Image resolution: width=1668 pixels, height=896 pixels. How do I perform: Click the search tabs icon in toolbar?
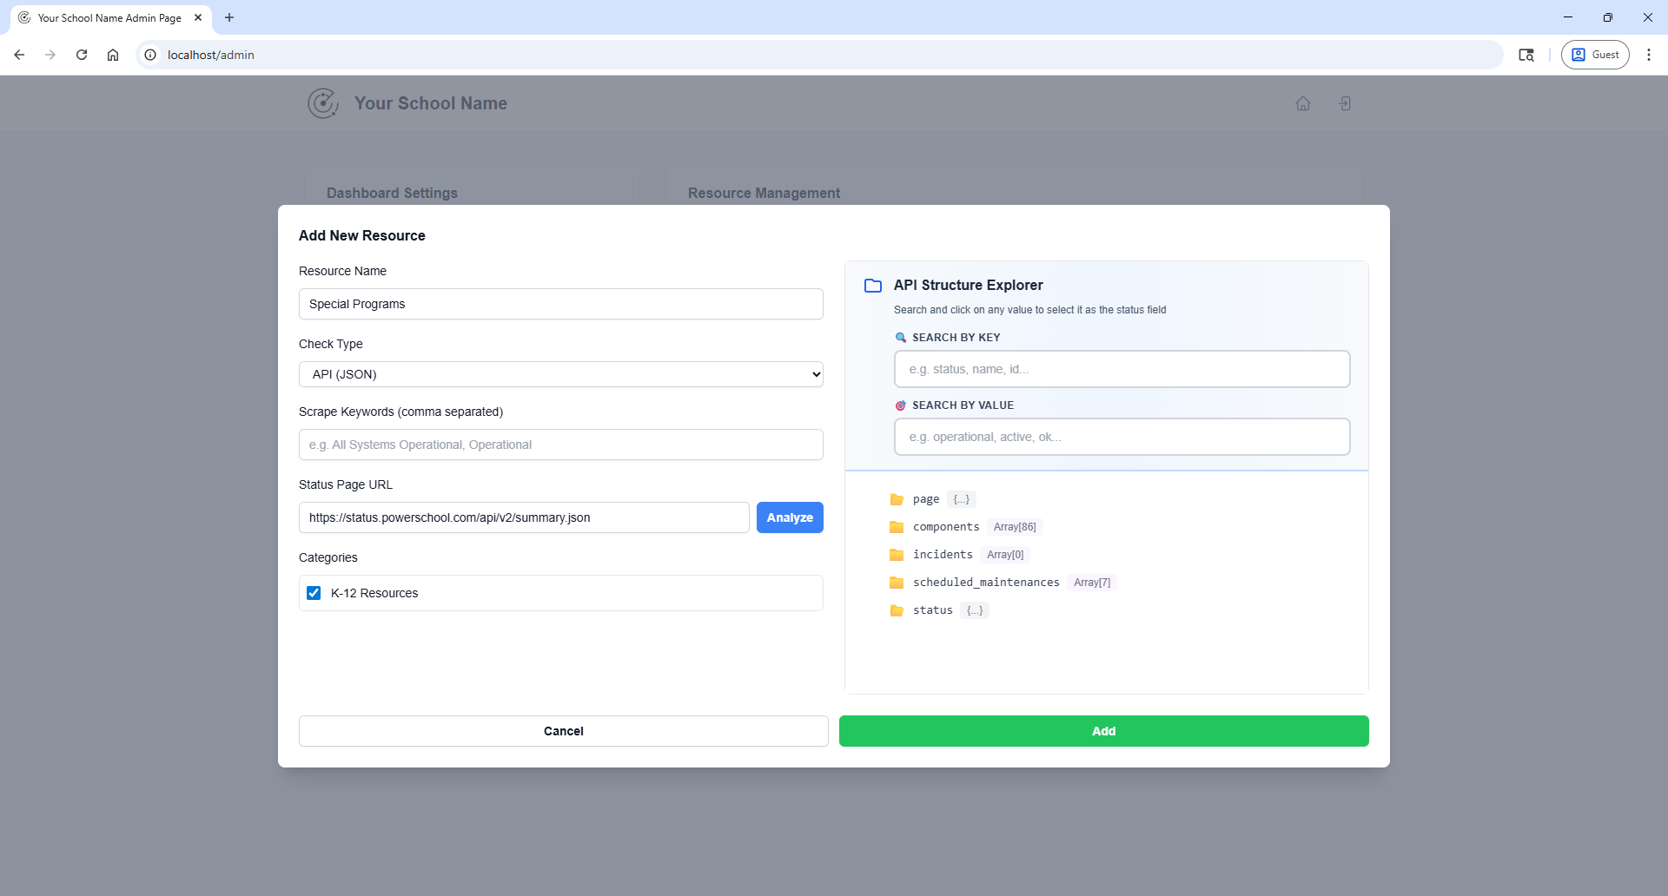(1526, 55)
